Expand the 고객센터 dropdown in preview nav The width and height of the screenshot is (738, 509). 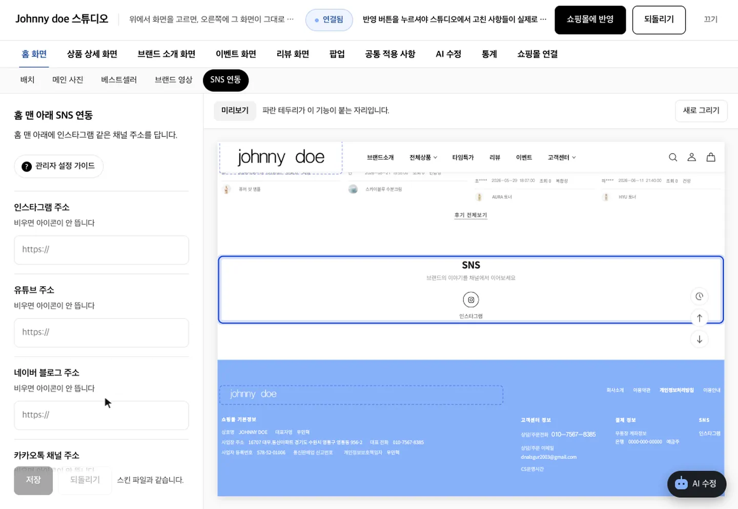(562, 157)
